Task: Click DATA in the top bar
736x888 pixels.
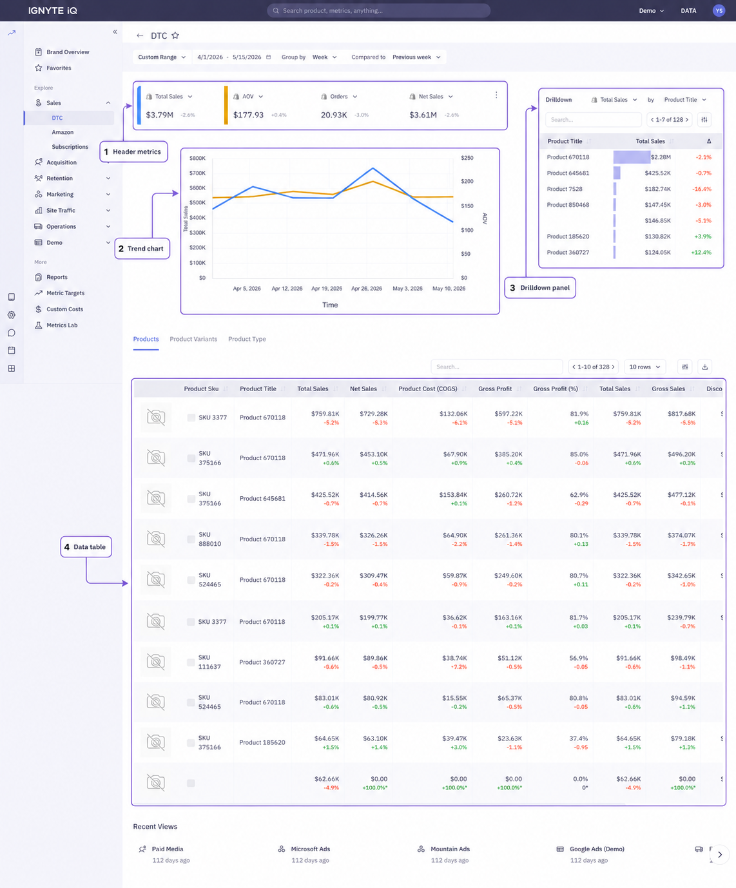Action: tap(688, 11)
